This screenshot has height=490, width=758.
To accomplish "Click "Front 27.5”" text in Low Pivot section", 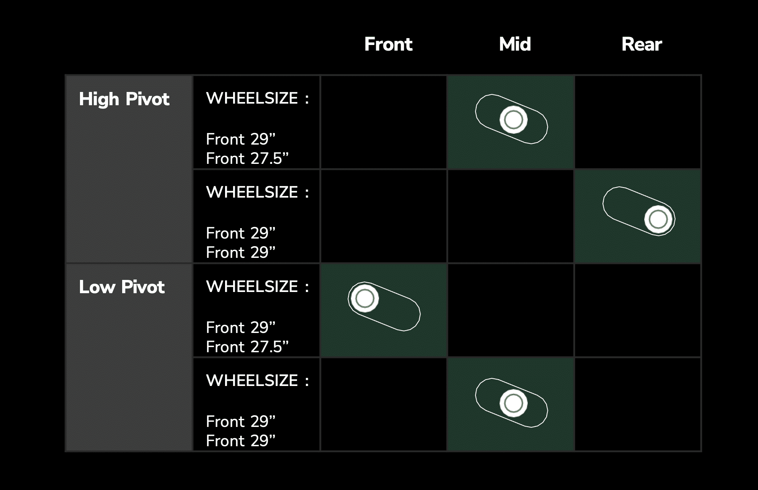I will [x=247, y=347].
